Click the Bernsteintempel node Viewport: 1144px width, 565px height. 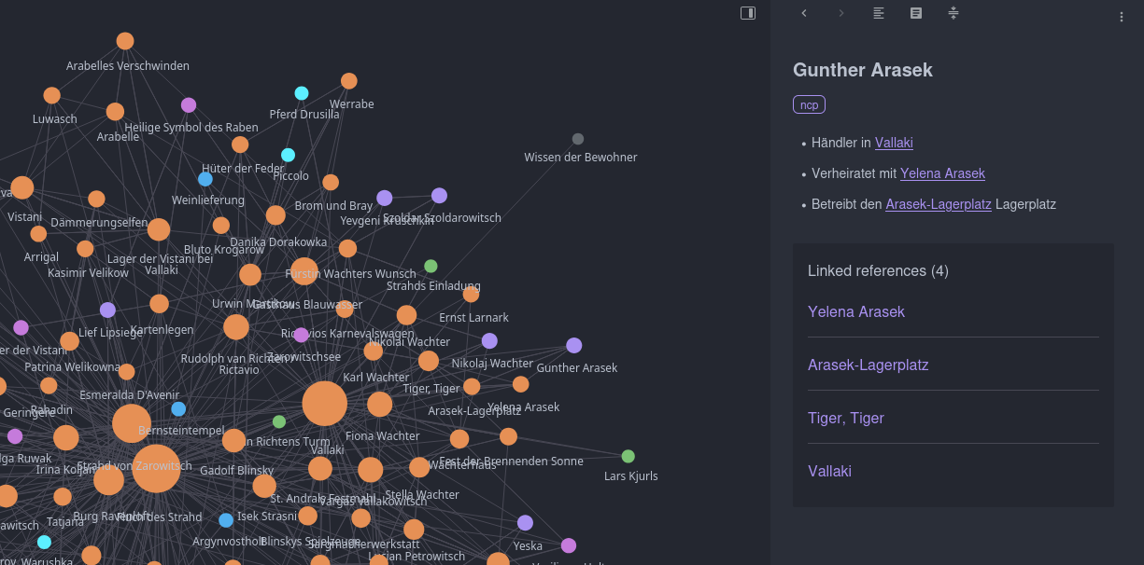132,423
